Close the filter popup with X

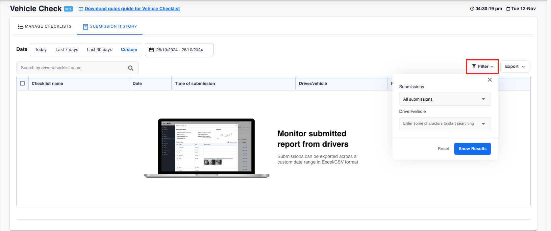point(489,80)
